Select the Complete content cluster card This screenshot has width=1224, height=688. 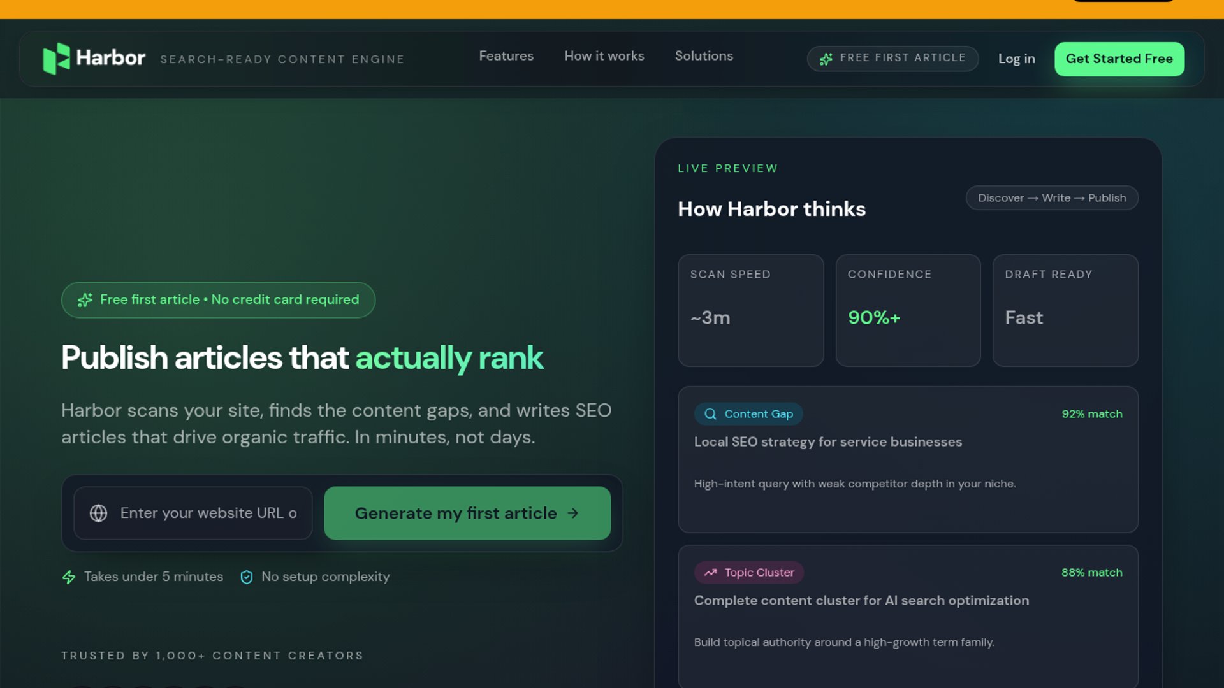pyautogui.click(x=908, y=615)
